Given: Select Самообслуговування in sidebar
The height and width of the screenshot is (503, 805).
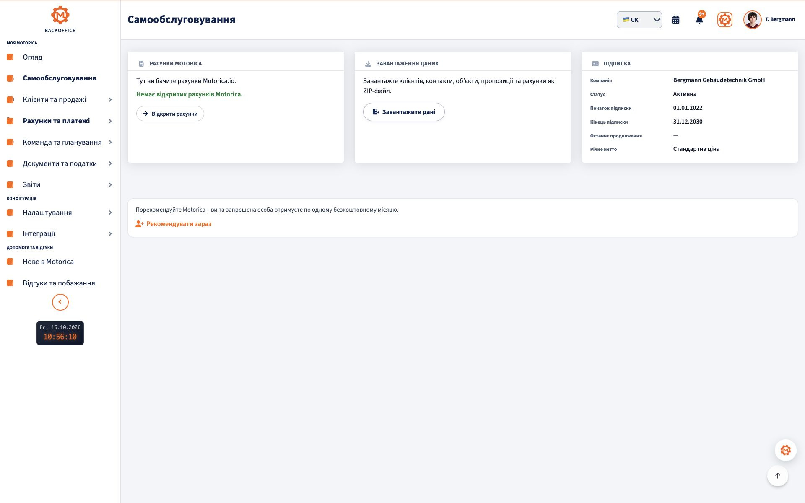Looking at the screenshot, I should (60, 78).
